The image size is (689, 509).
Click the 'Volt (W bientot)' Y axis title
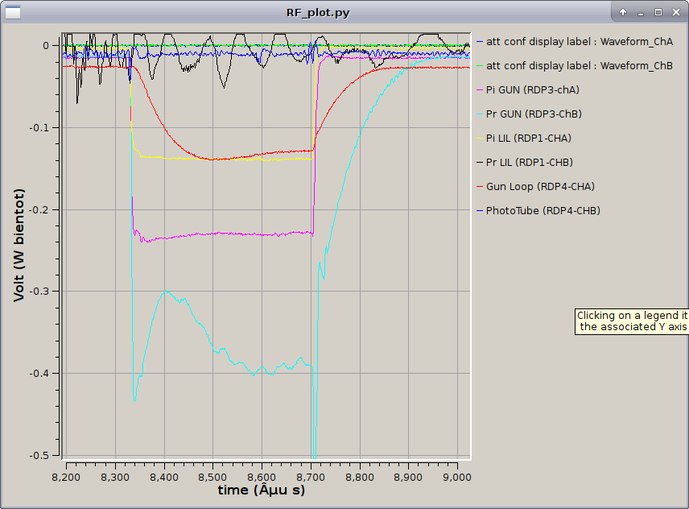(x=19, y=245)
